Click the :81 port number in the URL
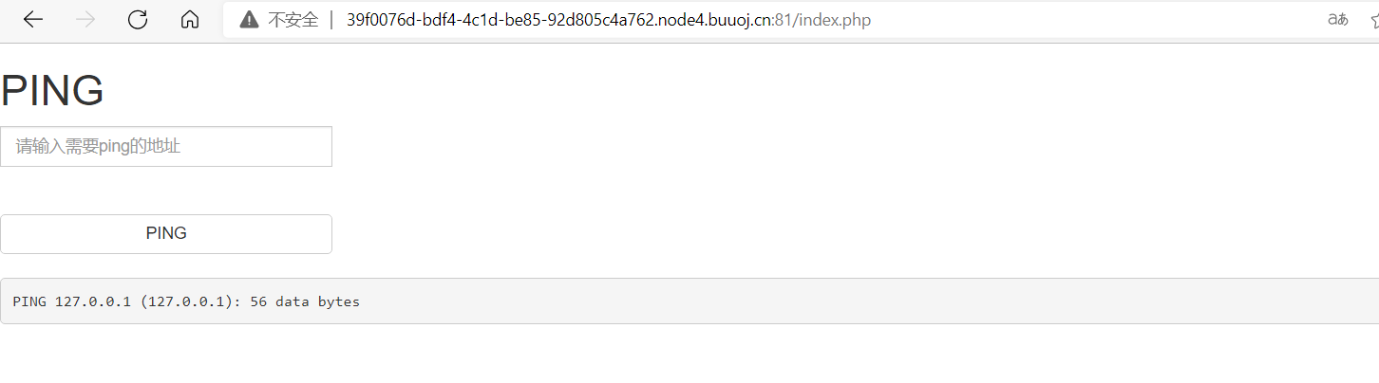This screenshot has width=1379, height=383. [784, 20]
